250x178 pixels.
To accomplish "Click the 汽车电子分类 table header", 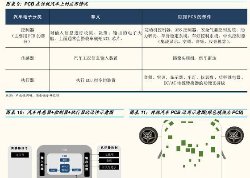I will click(x=27, y=17).
